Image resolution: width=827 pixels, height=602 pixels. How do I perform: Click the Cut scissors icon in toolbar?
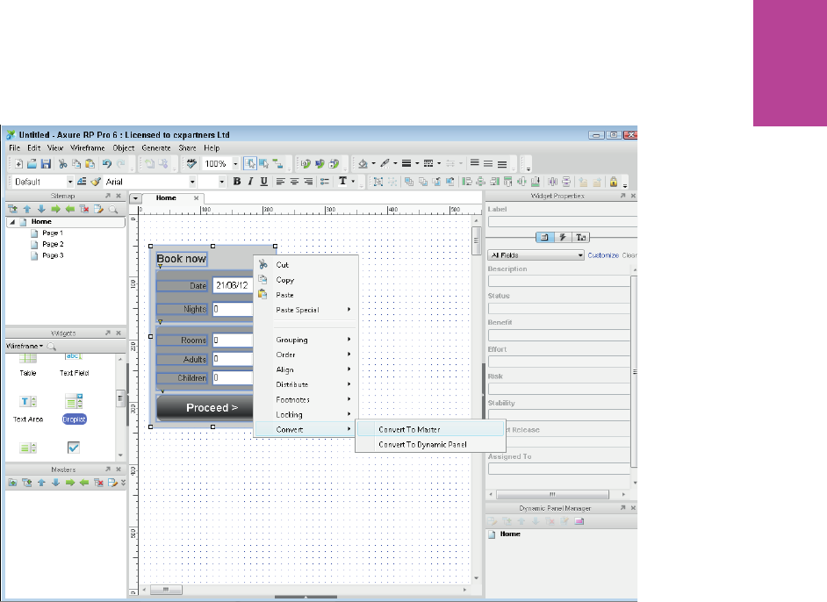coord(62,164)
